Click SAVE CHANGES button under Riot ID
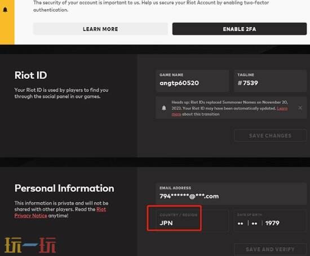This screenshot has width=310, height=256. (x=270, y=135)
